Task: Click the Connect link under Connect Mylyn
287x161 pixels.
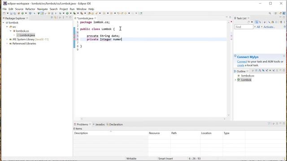Action: [242, 62]
